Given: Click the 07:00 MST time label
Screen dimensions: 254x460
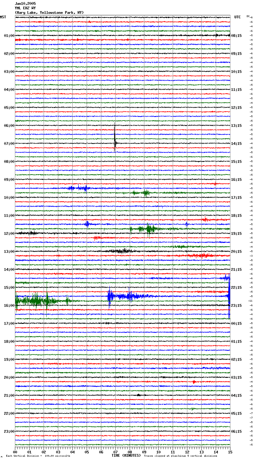Looking at the screenshot, I should 9,144.
